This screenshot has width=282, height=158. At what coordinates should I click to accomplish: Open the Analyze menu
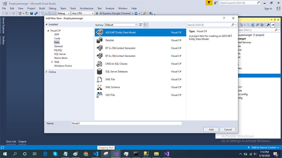click(x=110, y=9)
